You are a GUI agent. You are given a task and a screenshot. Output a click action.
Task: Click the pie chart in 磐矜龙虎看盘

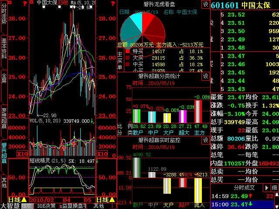(143, 34)
